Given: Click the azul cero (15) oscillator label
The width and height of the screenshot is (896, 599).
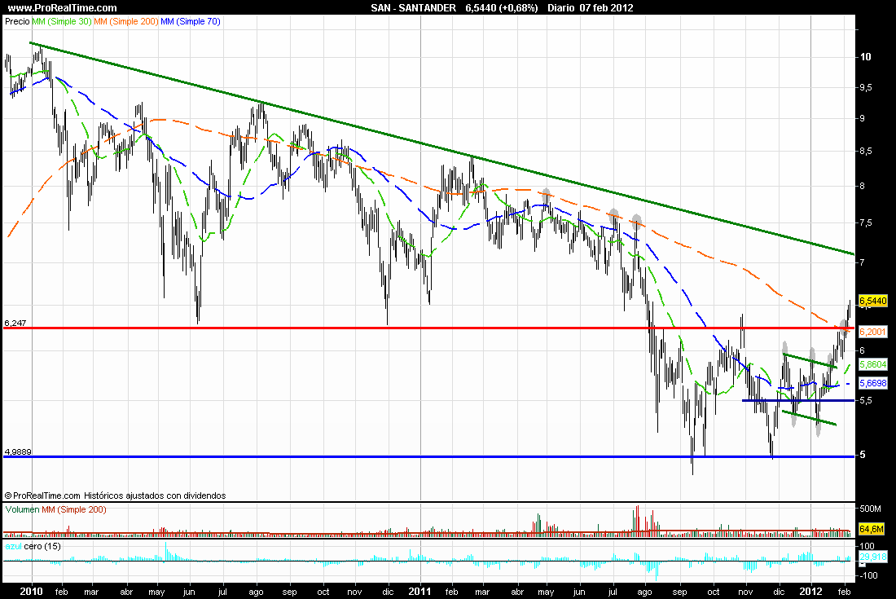Looking at the screenshot, I should (33, 546).
